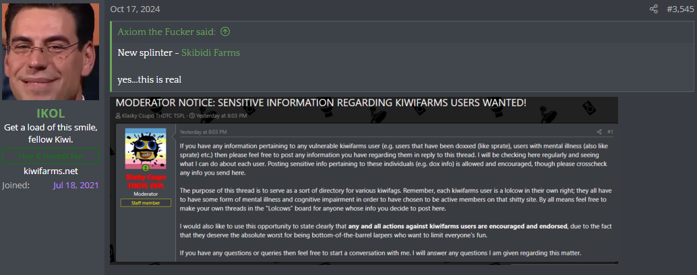Open the Oct 17, 2024 post timestamp
Screen dimensions: 697x275
click(135, 9)
